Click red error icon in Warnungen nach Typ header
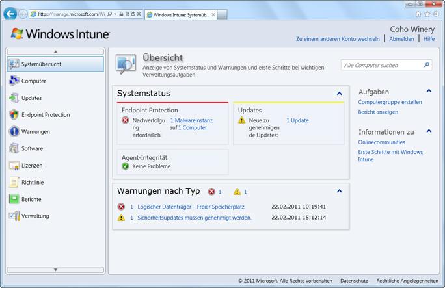The height and width of the screenshot is (288, 445). pos(211,192)
